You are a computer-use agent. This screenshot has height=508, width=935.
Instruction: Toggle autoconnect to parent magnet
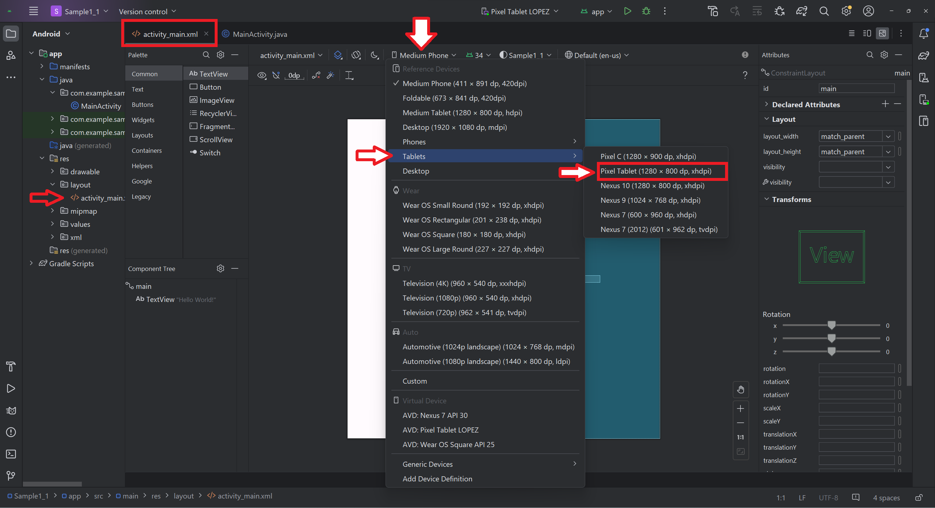pos(276,75)
